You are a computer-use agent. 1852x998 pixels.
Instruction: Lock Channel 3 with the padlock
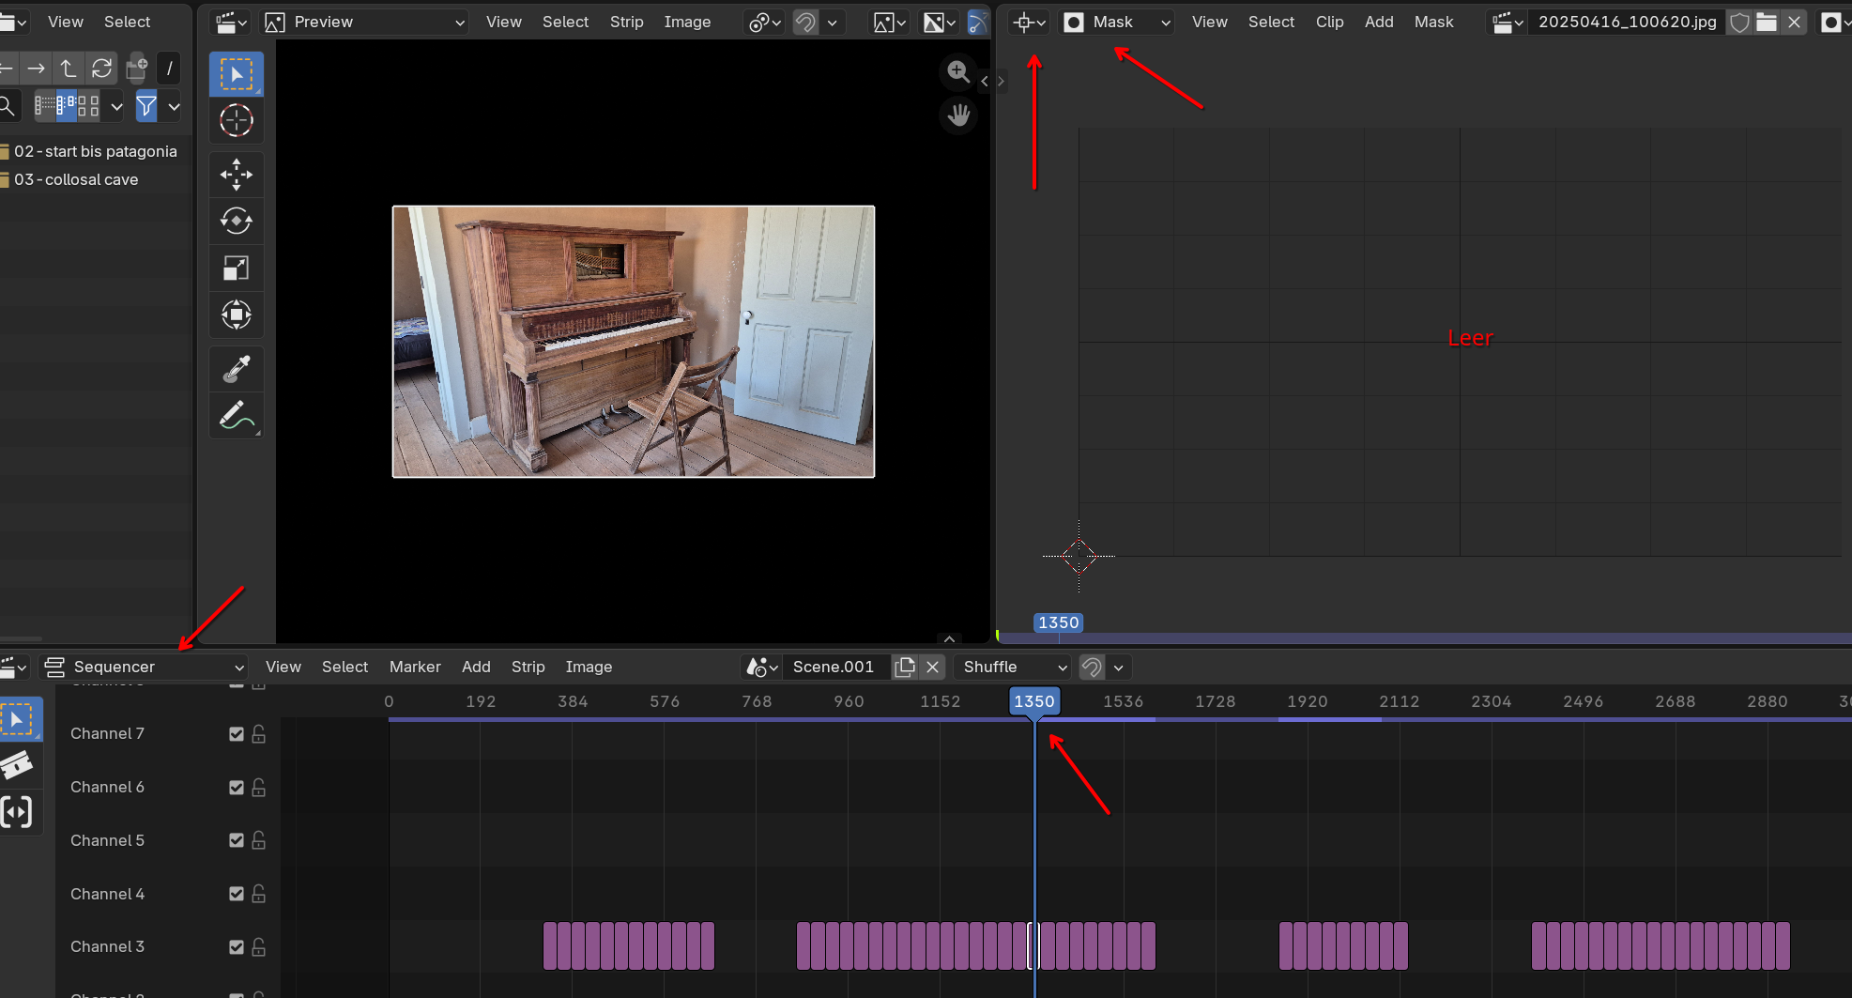tap(259, 947)
